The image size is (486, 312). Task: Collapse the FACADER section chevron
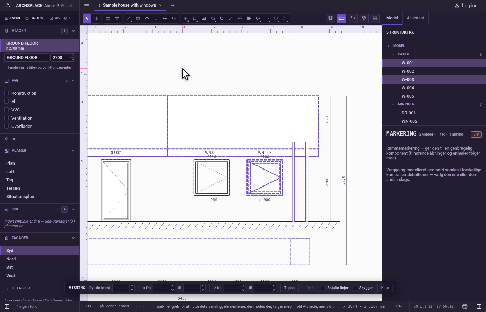[73, 238]
